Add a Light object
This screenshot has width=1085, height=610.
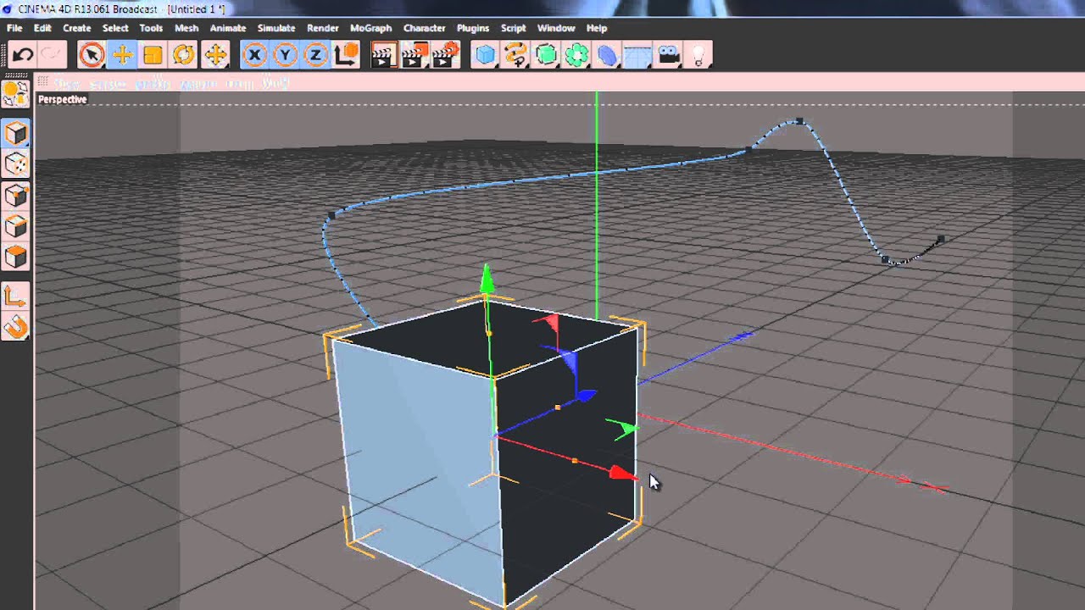point(698,56)
